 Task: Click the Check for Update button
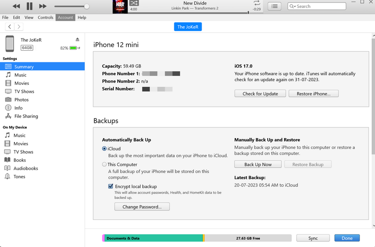click(260, 94)
